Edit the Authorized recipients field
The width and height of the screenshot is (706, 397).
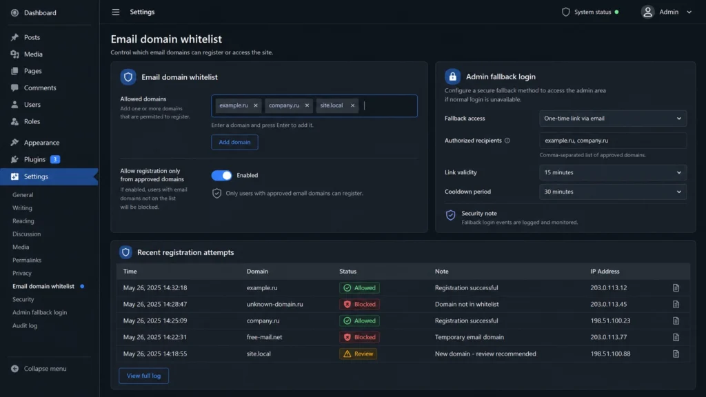(613, 141)
